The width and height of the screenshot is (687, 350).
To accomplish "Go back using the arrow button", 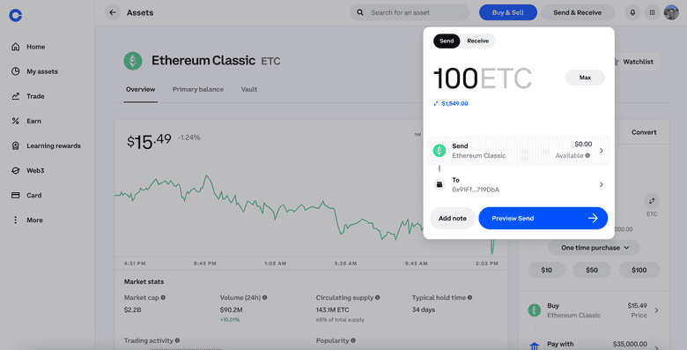I will 113,12.
